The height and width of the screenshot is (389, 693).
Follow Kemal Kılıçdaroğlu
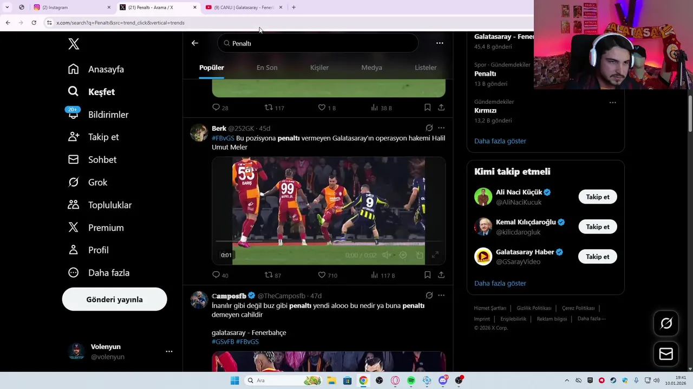pos(598,227)
